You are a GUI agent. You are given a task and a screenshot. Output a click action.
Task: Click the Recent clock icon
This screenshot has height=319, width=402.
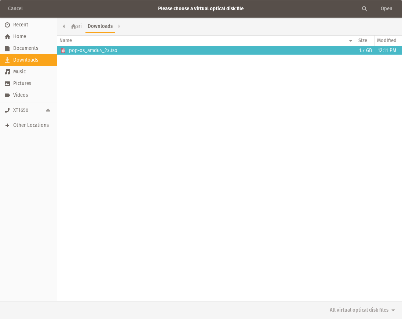click(7, 25)
